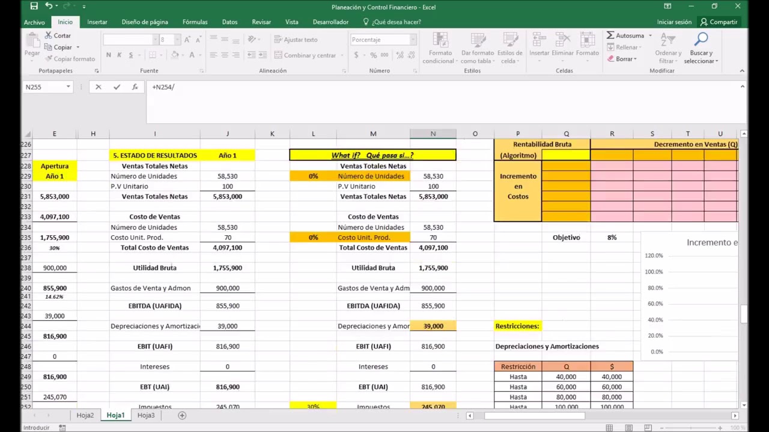Increase font size with larger A icon
769x432 pixels.
tap(187, 40)
